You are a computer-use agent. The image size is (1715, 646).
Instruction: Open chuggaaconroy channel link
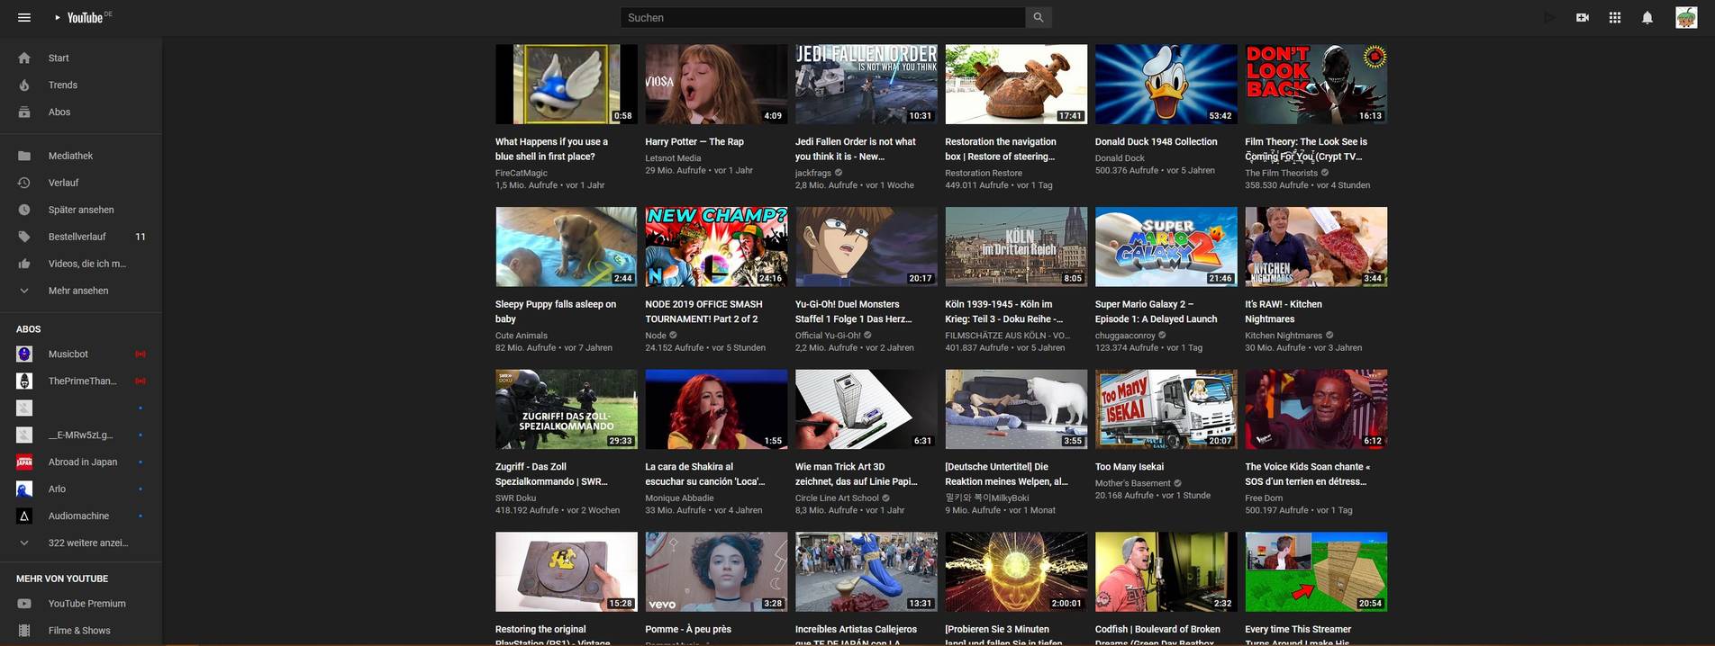point(1125,336)
